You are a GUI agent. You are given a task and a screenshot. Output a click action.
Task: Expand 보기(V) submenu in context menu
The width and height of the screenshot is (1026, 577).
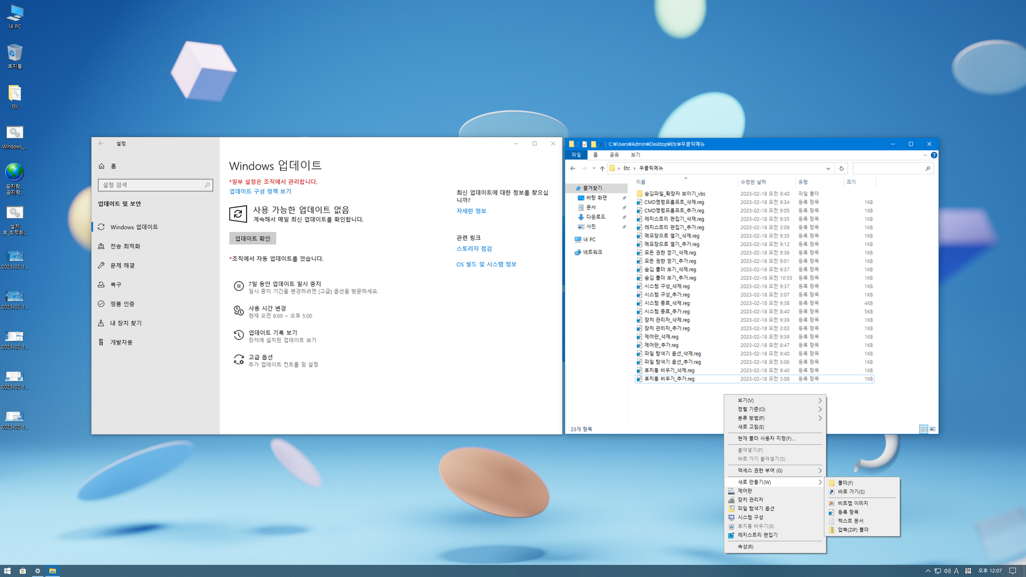[x=774, y=400]
